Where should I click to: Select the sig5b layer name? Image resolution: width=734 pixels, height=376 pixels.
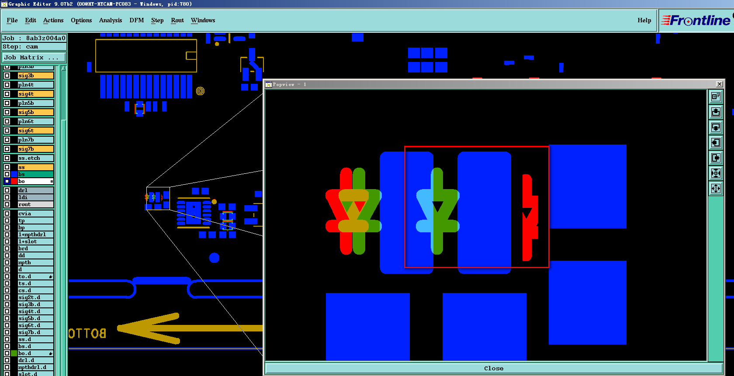tap(36, 112)
